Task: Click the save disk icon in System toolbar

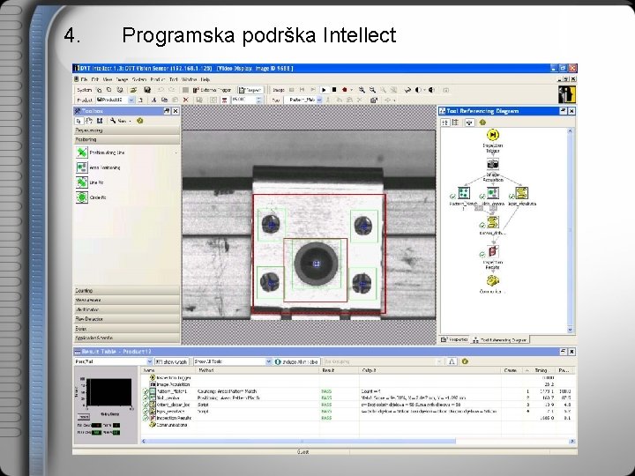Action: click(x=147, y=90)
